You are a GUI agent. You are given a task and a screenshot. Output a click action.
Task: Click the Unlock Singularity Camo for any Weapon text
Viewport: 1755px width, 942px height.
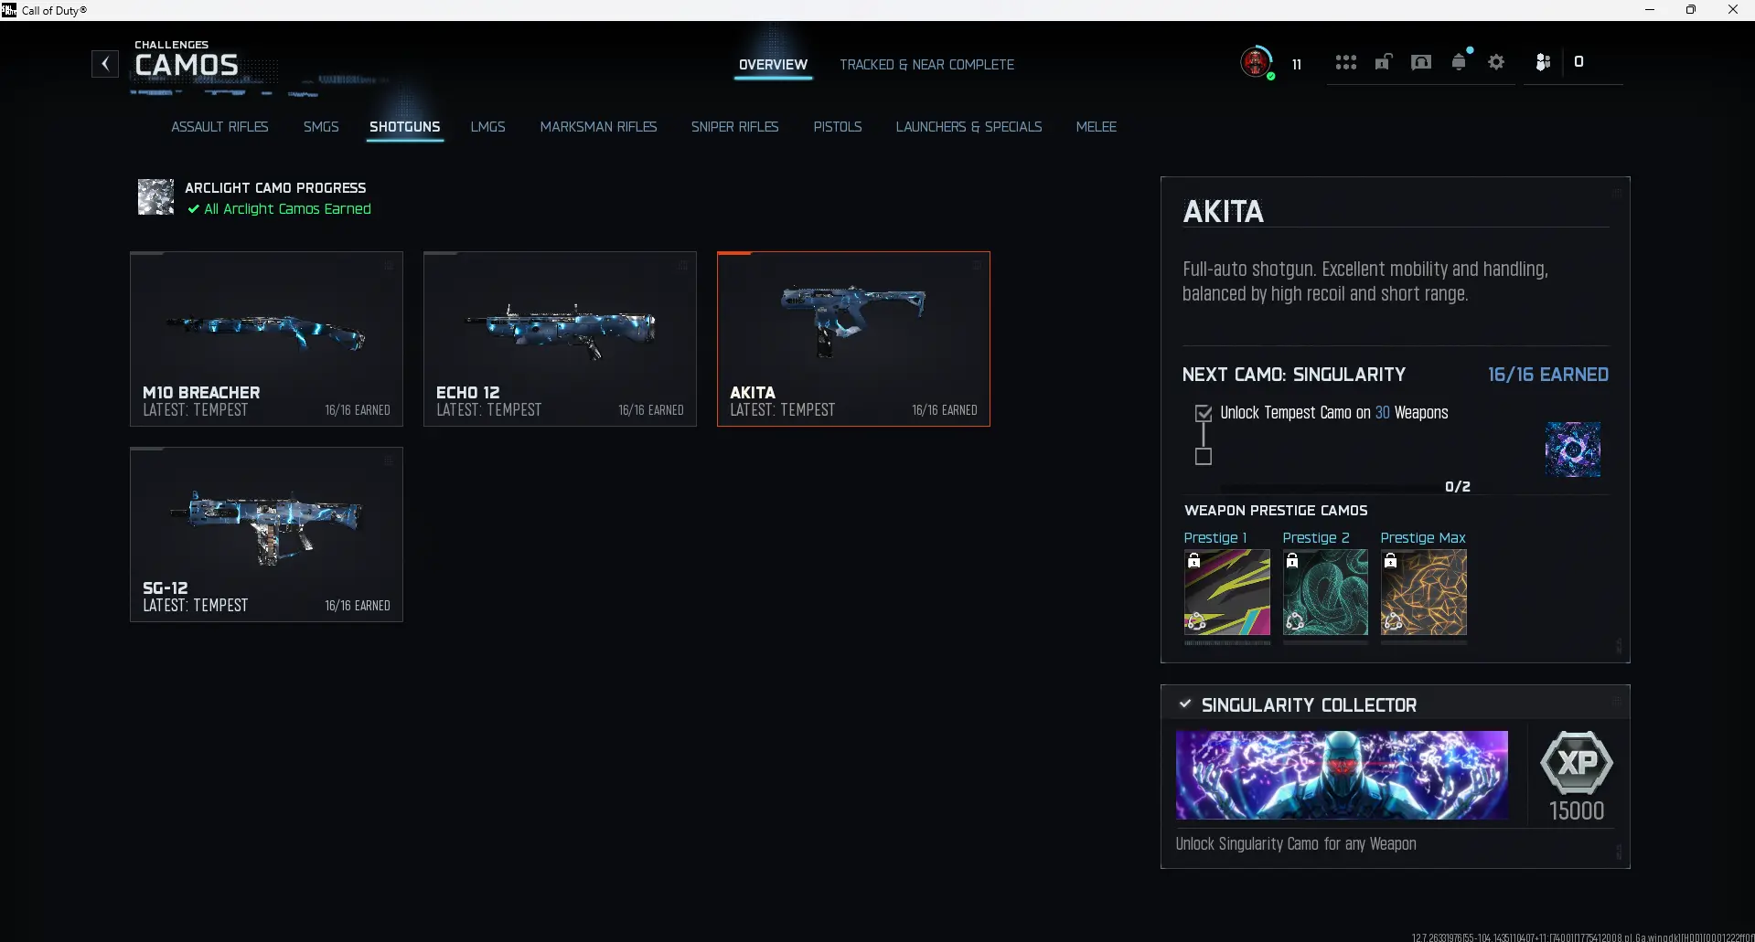[1296, 844]
